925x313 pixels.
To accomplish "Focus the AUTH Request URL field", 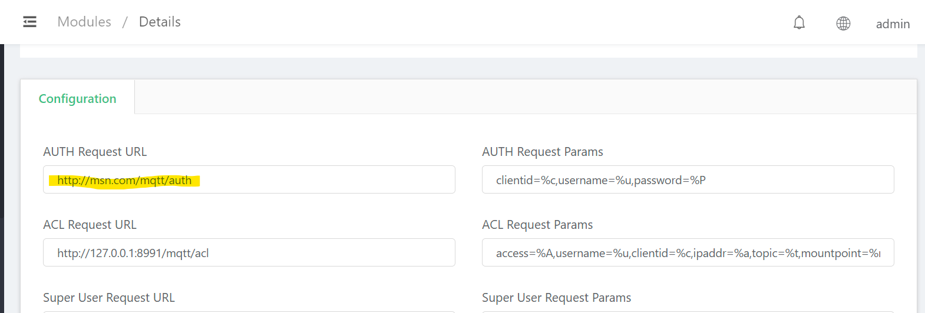I will click(x=249, y=179).
